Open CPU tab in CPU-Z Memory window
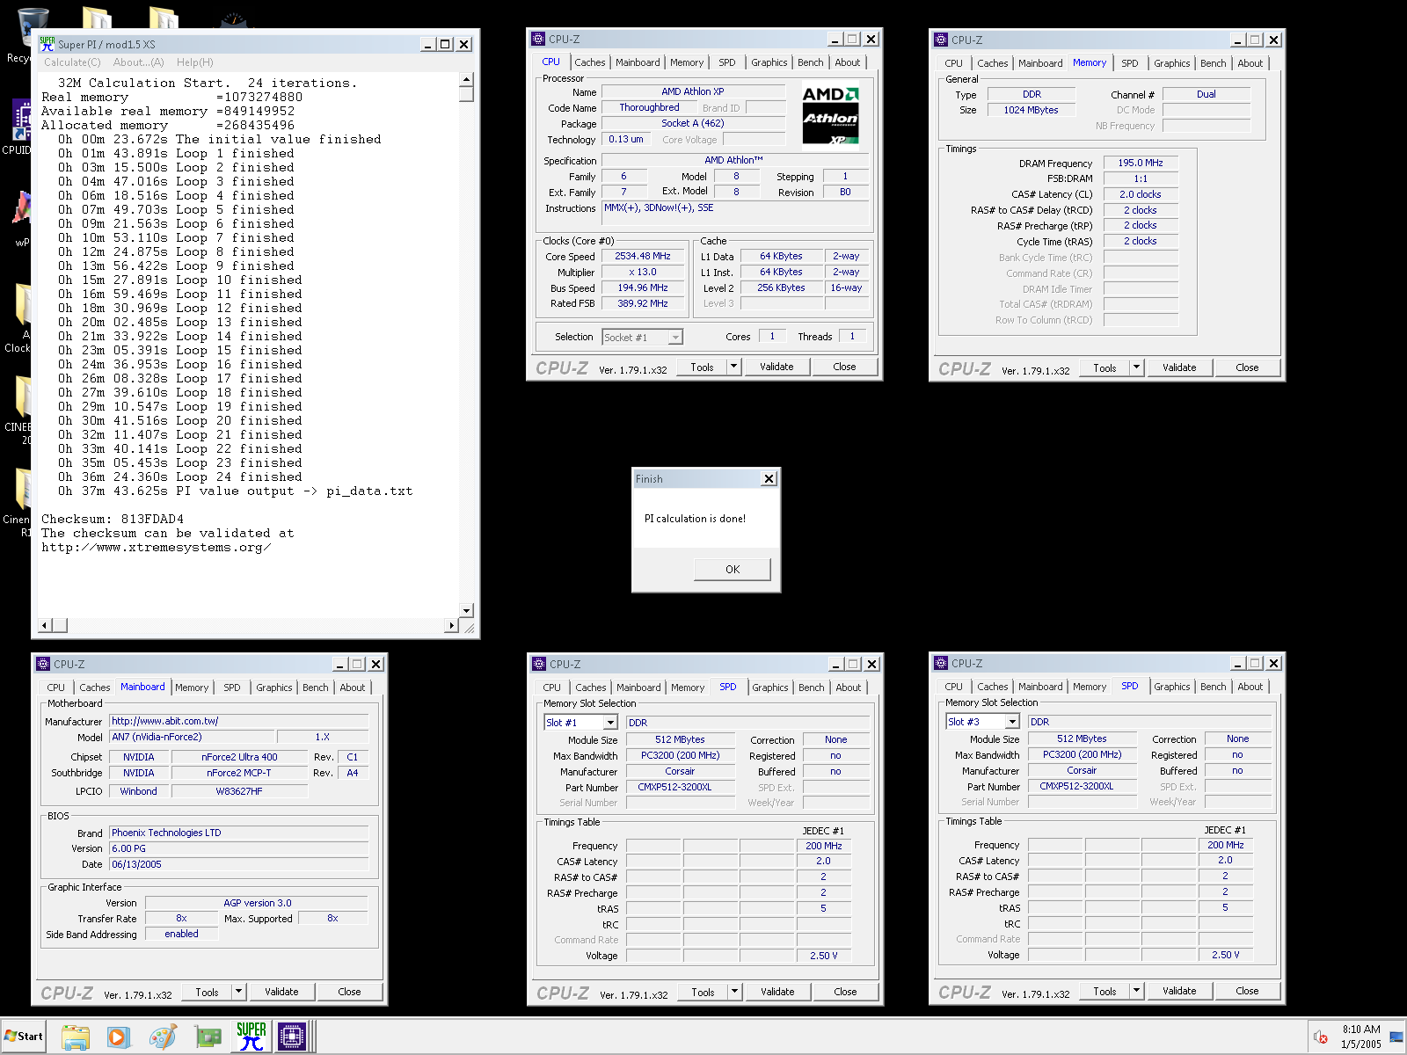 pyautogui.click(x=953, y=63)
